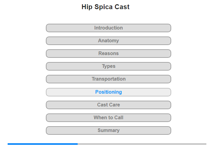Go to When to Call section
The image size is (214, 146).
pos(108,118)
